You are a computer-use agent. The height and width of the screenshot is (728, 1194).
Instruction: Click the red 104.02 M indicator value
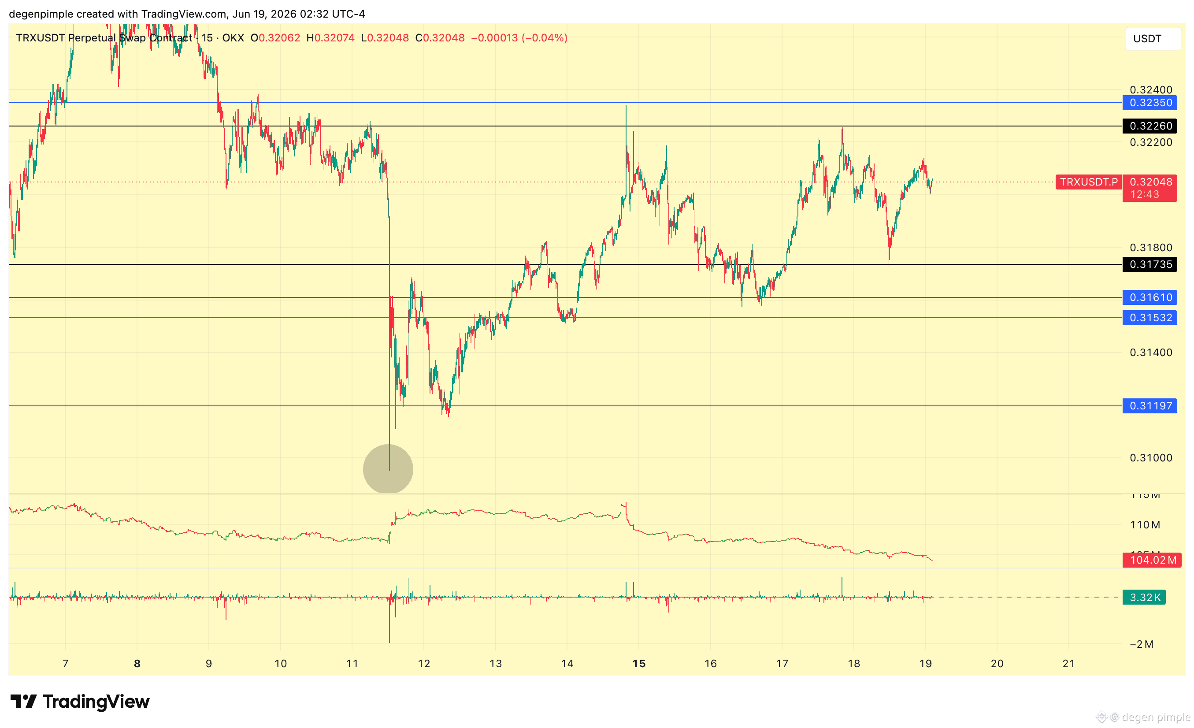1152,560
